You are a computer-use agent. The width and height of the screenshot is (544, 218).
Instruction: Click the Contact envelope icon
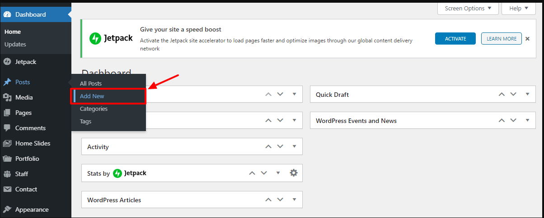pyautogui.click(x=7, y=189)
